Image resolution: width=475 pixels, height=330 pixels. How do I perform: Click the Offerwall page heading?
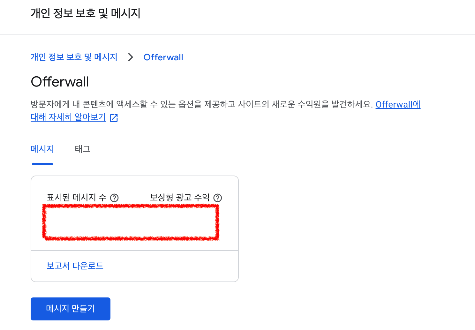60,82
